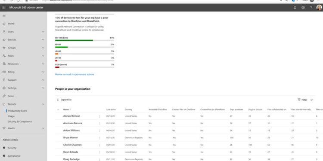Expand the Billing chevron
Image resolution: width=323 pixels, height=161 pixels.
pyautogui.click(x=43, y=72)
